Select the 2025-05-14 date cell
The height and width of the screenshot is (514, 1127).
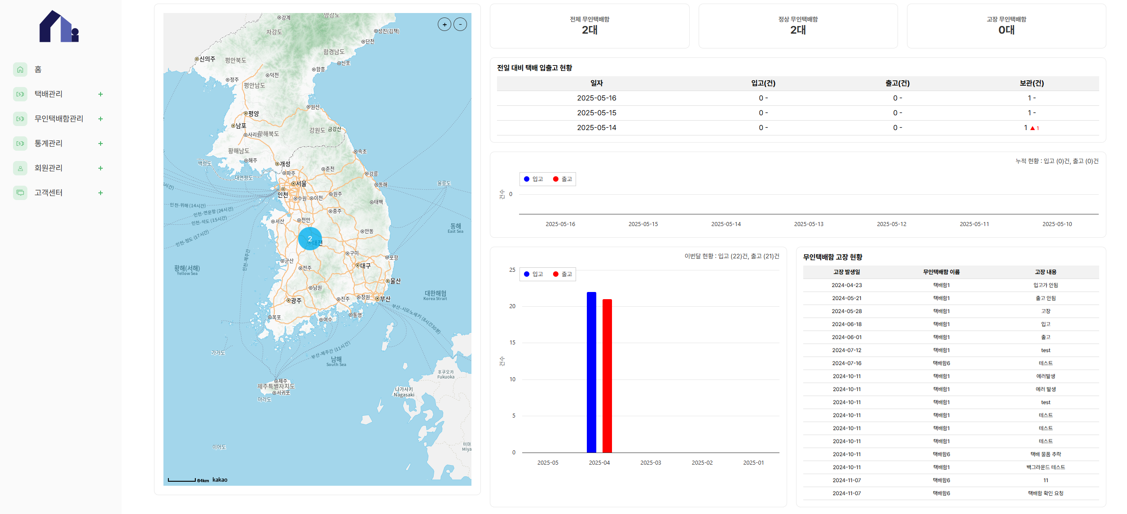pyautogui.click(x=596, y=128)
